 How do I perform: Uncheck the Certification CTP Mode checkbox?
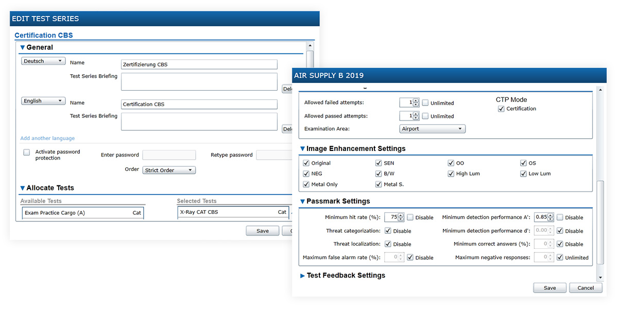point(501,109)
